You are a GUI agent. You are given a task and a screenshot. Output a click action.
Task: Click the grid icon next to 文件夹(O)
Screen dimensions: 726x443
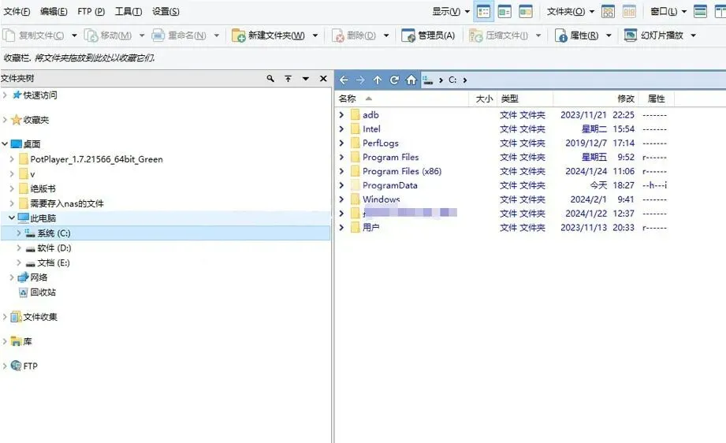[608, 12]
